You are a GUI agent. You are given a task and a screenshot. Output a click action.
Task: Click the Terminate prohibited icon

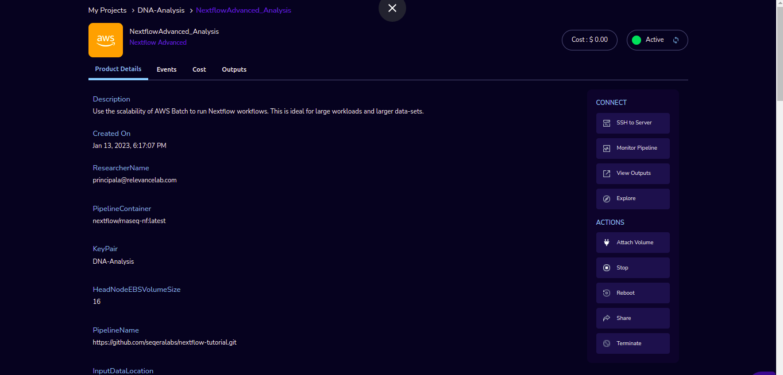[606, 343]
